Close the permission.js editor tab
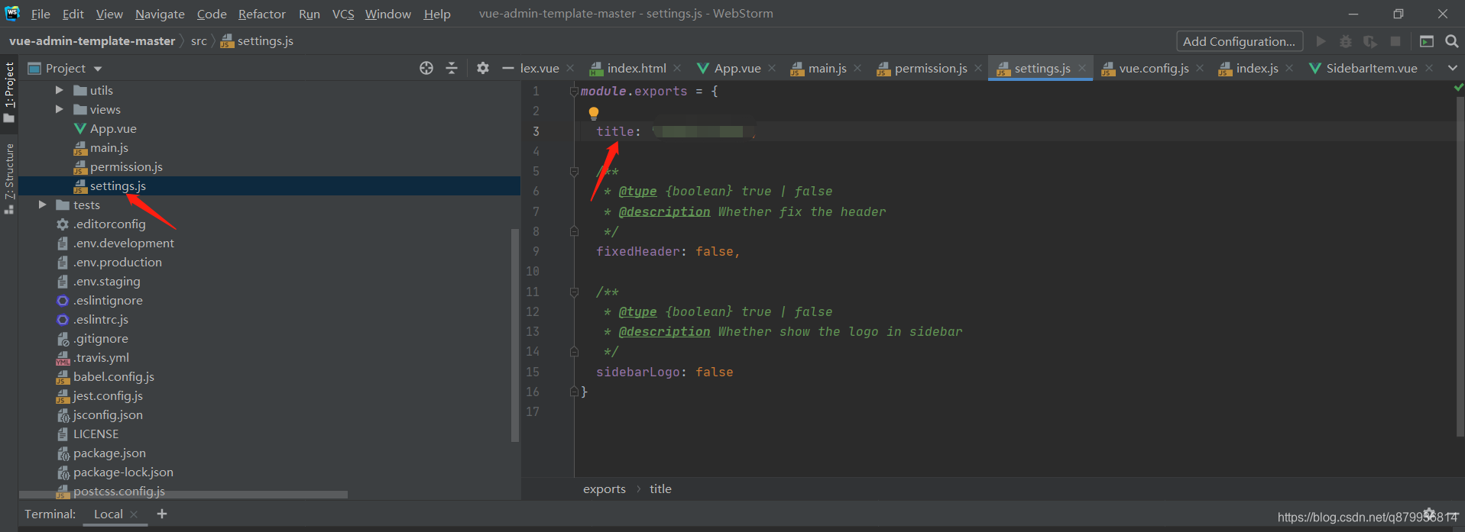This screenshot has width=1465, height=532. point(978,68)
